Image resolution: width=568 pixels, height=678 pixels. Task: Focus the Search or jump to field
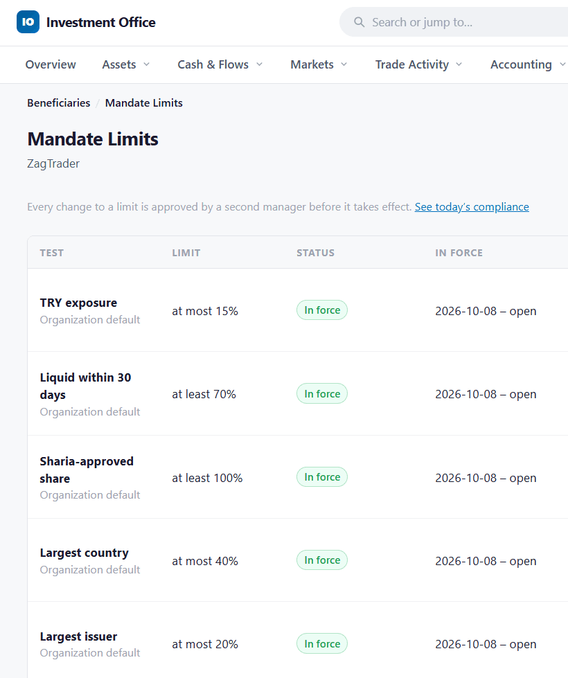[454, 22]
